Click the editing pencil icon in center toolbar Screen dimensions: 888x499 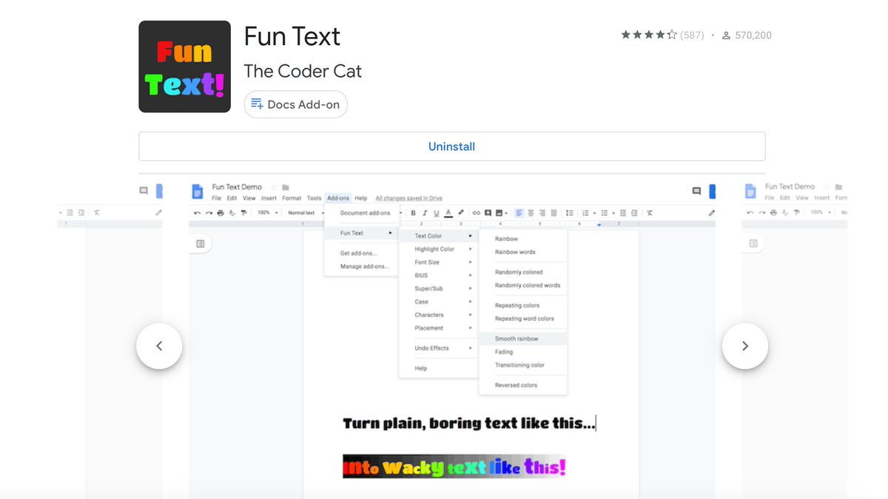[x=711, y=213]
